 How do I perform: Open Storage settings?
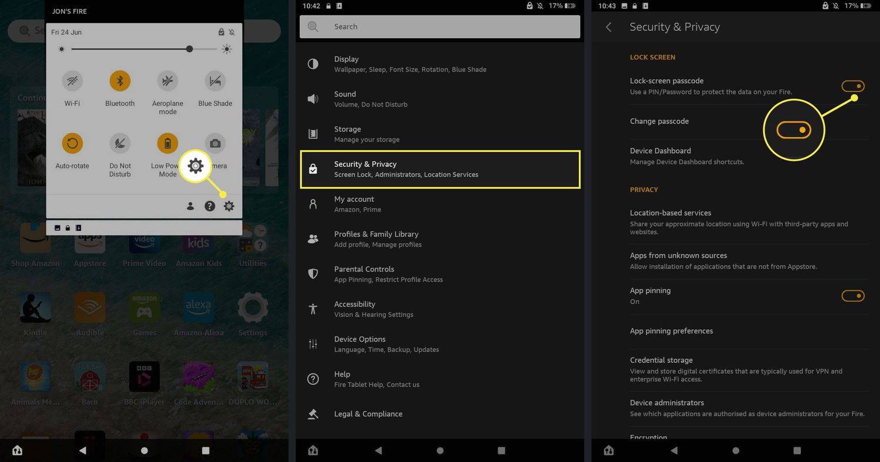click(x=440, y=134)
